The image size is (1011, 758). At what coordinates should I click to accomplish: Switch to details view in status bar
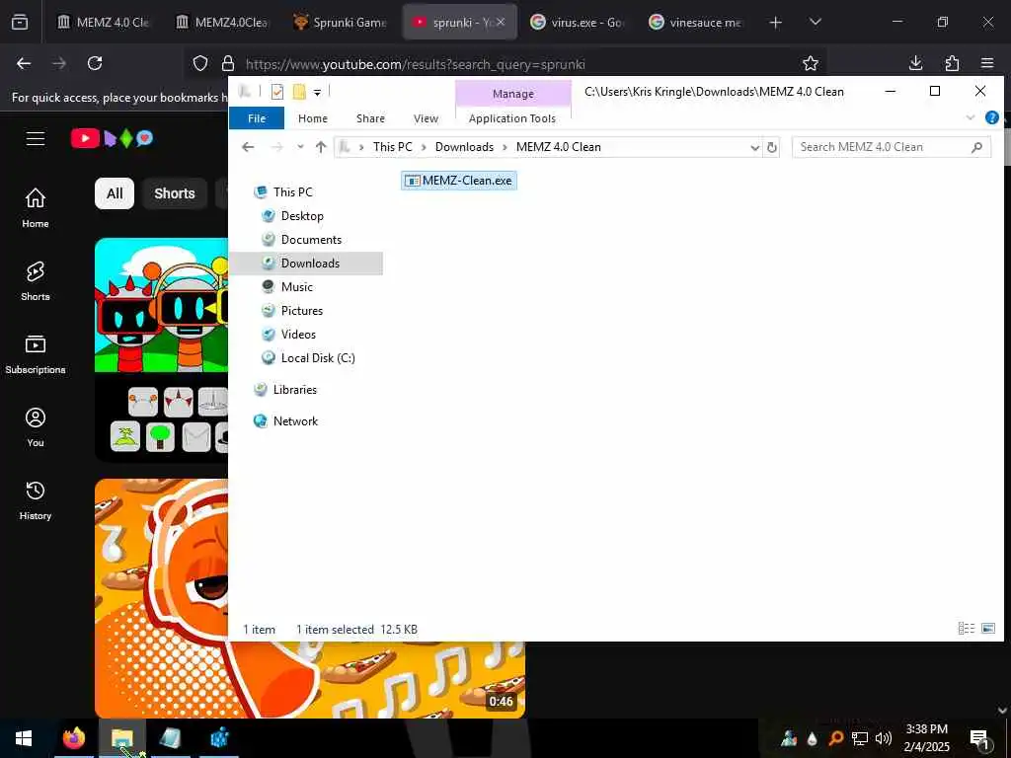click(x=966, y=628)
